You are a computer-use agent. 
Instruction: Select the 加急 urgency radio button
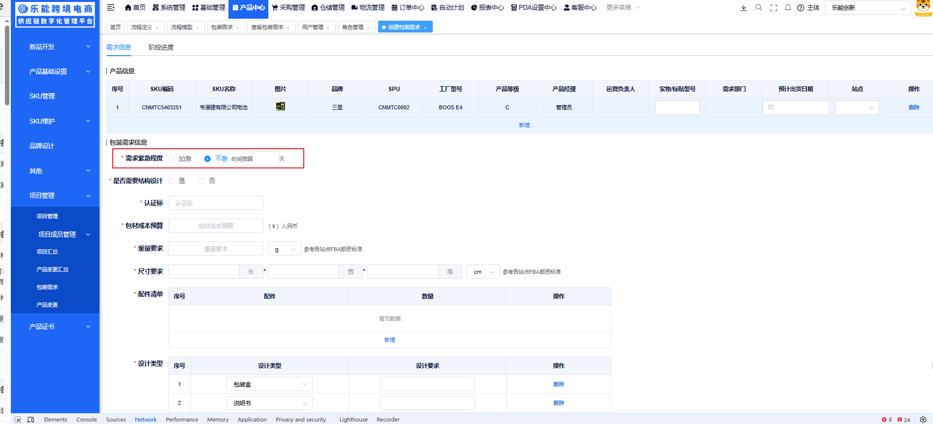click(171, 159)
